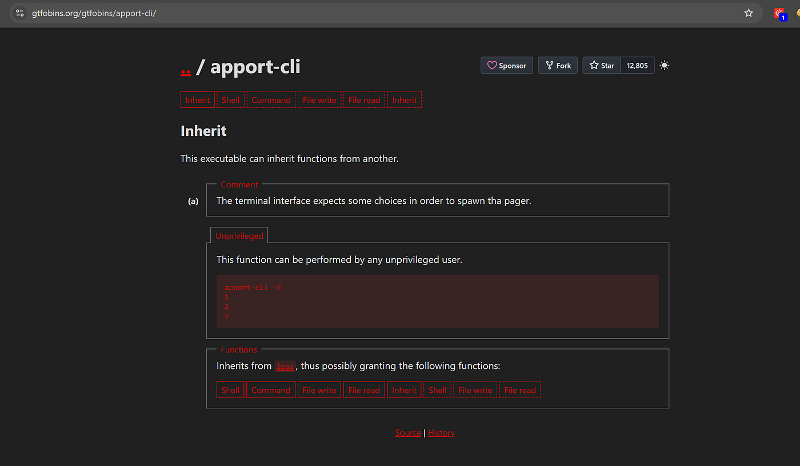Bookmark this page with the star icon
The image size is (800, 466).
749,13
